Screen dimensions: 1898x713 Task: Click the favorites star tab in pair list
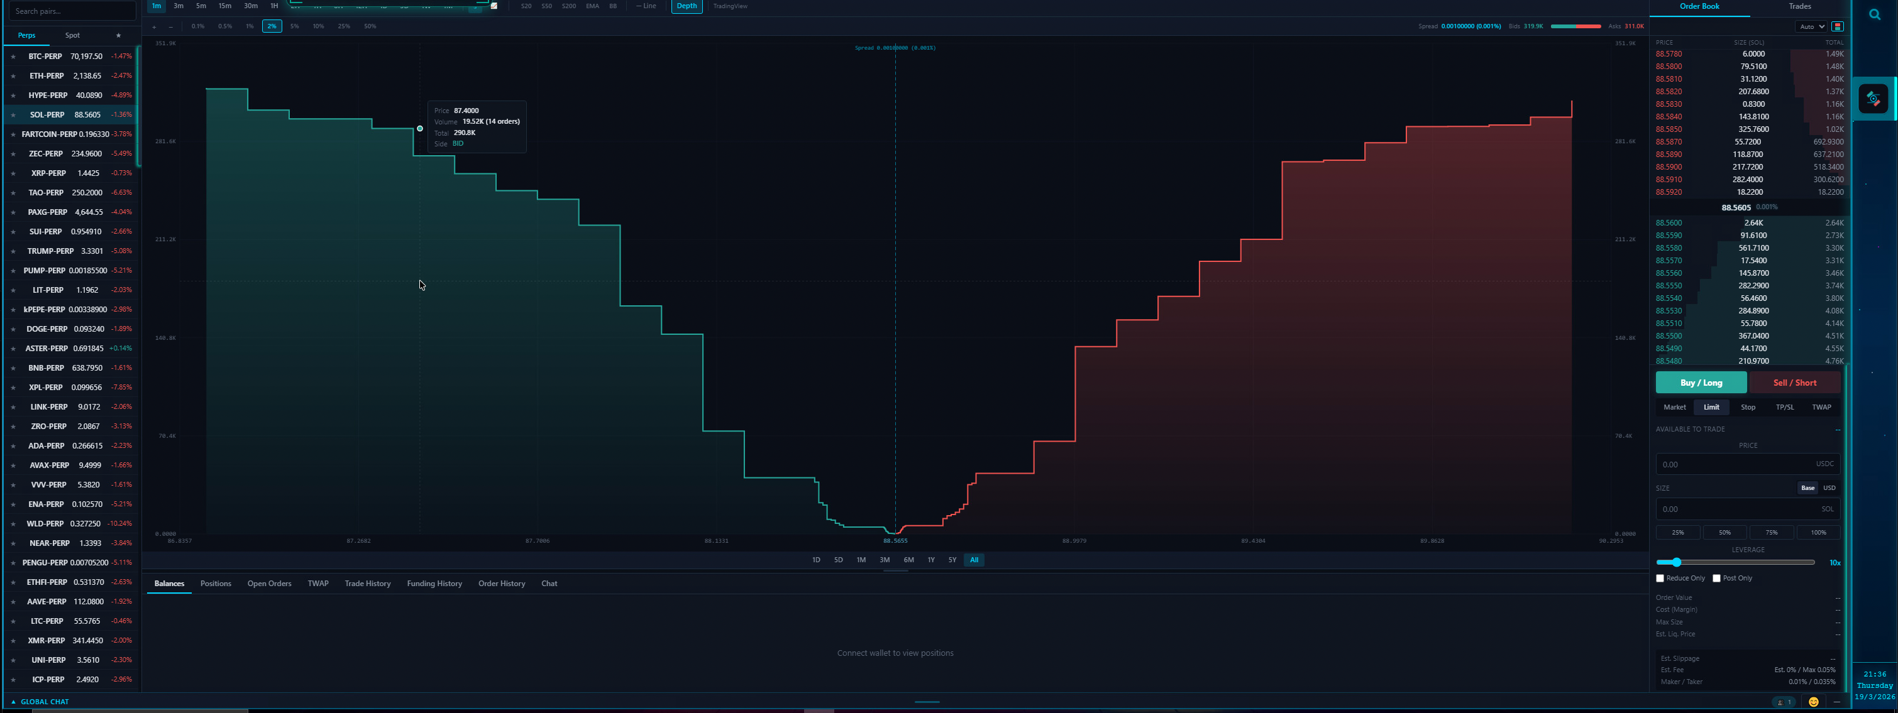[x=118, y=35]
